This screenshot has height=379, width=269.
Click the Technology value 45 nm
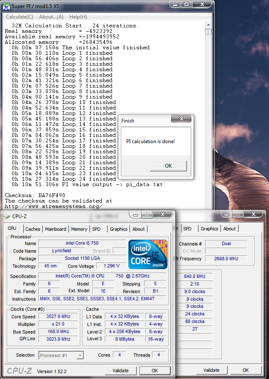[50, 266]
